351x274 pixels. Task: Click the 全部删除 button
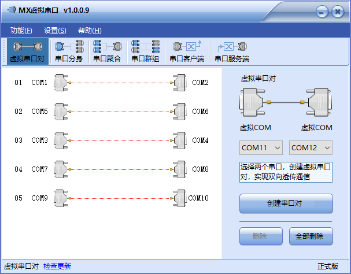pyautogui.click(x=311, y=236)
